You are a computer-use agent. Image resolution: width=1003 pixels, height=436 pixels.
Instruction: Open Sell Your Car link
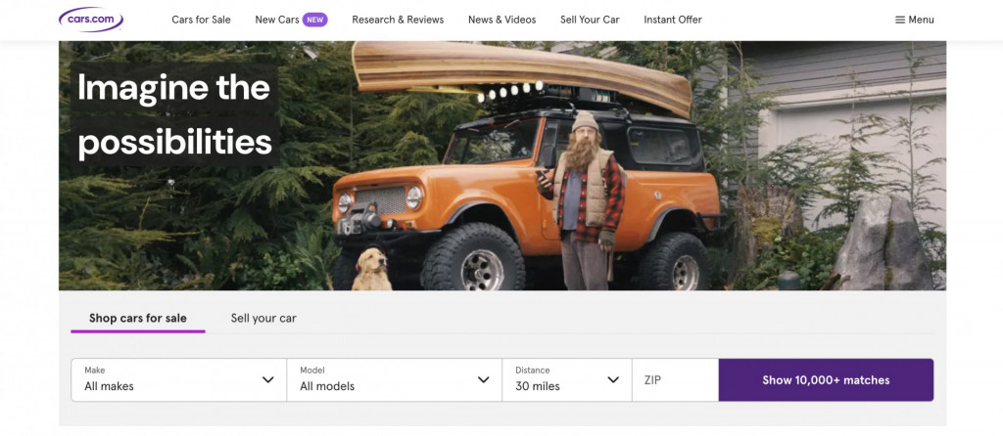tap(590, 20)
